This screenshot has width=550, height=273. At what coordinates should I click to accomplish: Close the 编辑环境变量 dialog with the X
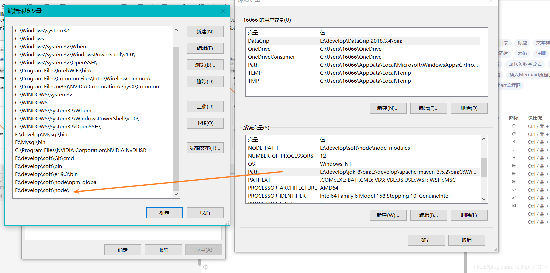pyautogui.click(x=223, y=11)
